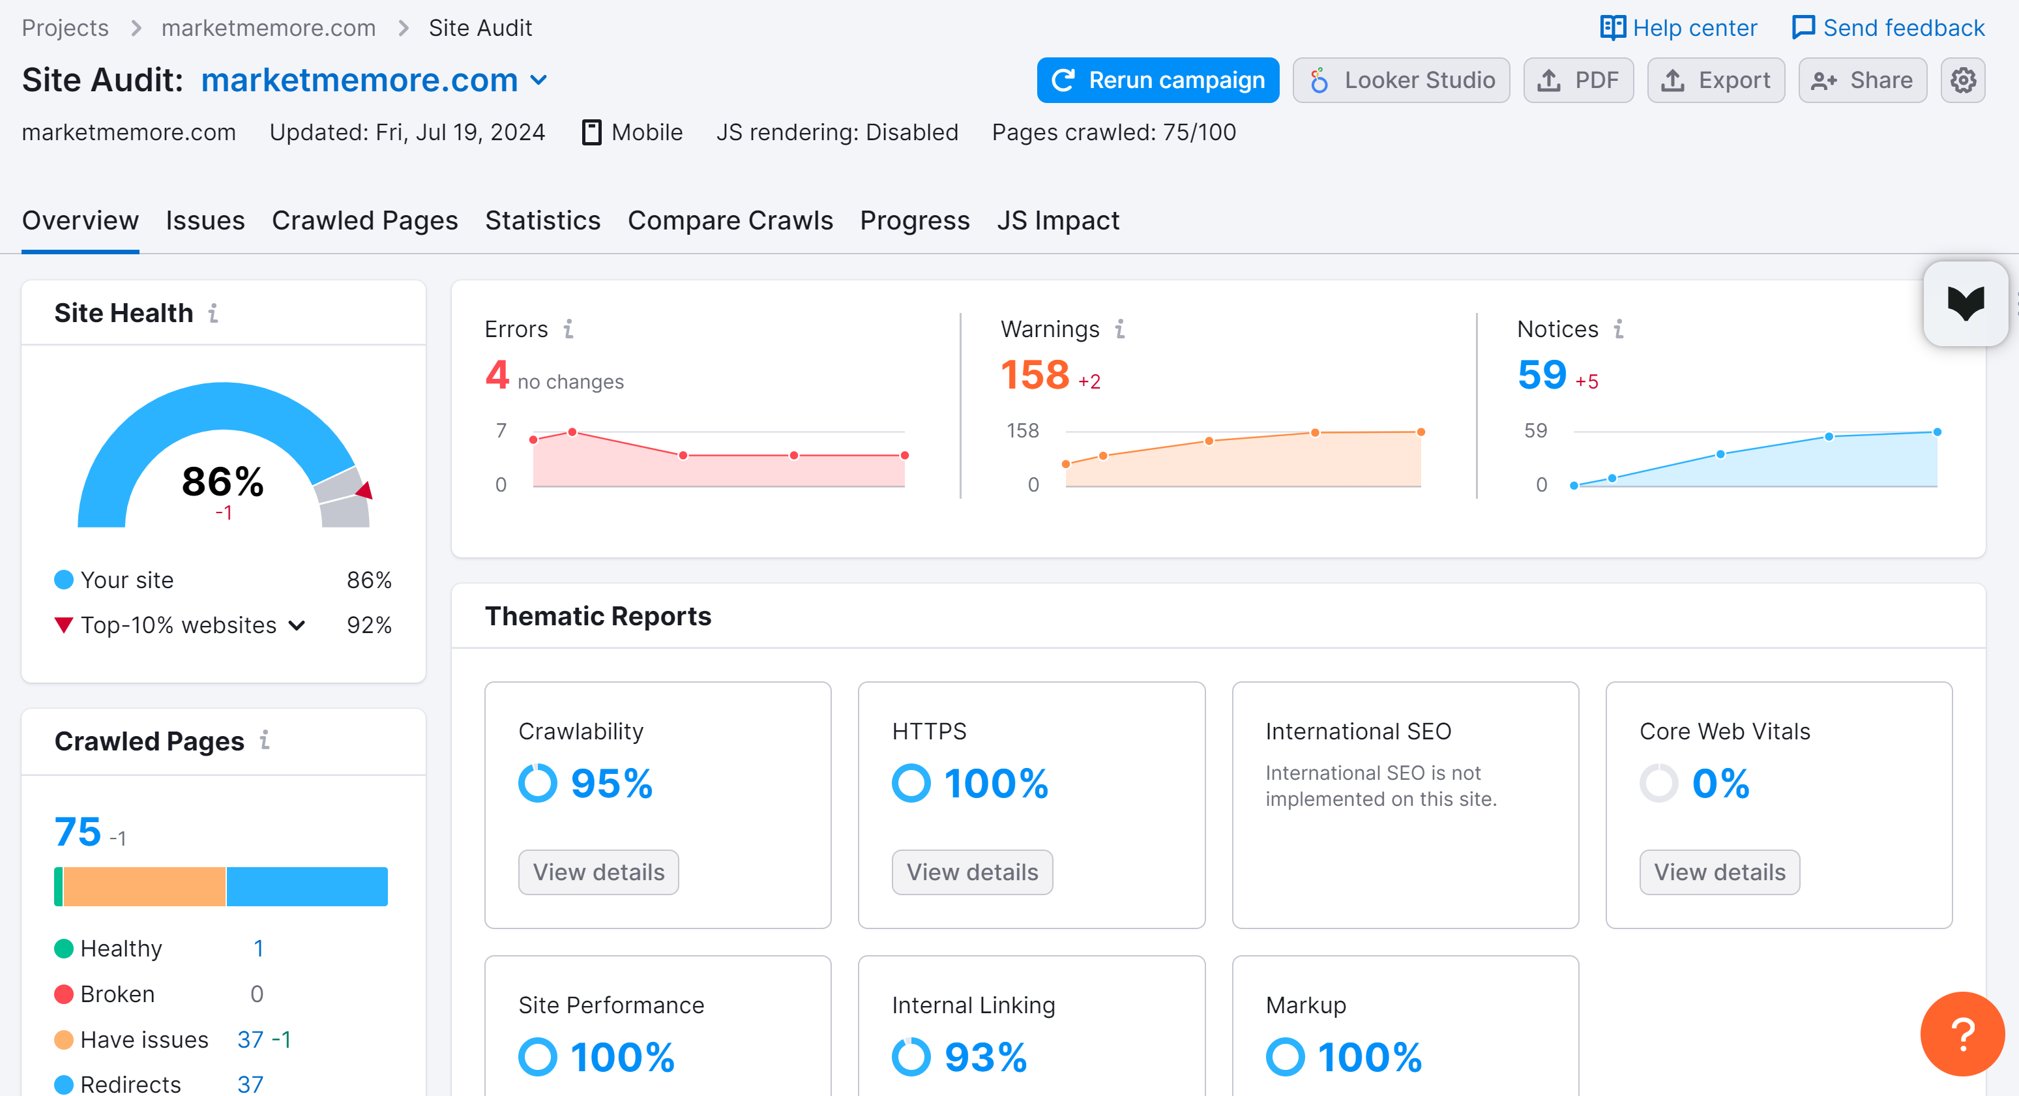Switch to the Overview tab
2019x1096 pixels.
coord(80,221)
